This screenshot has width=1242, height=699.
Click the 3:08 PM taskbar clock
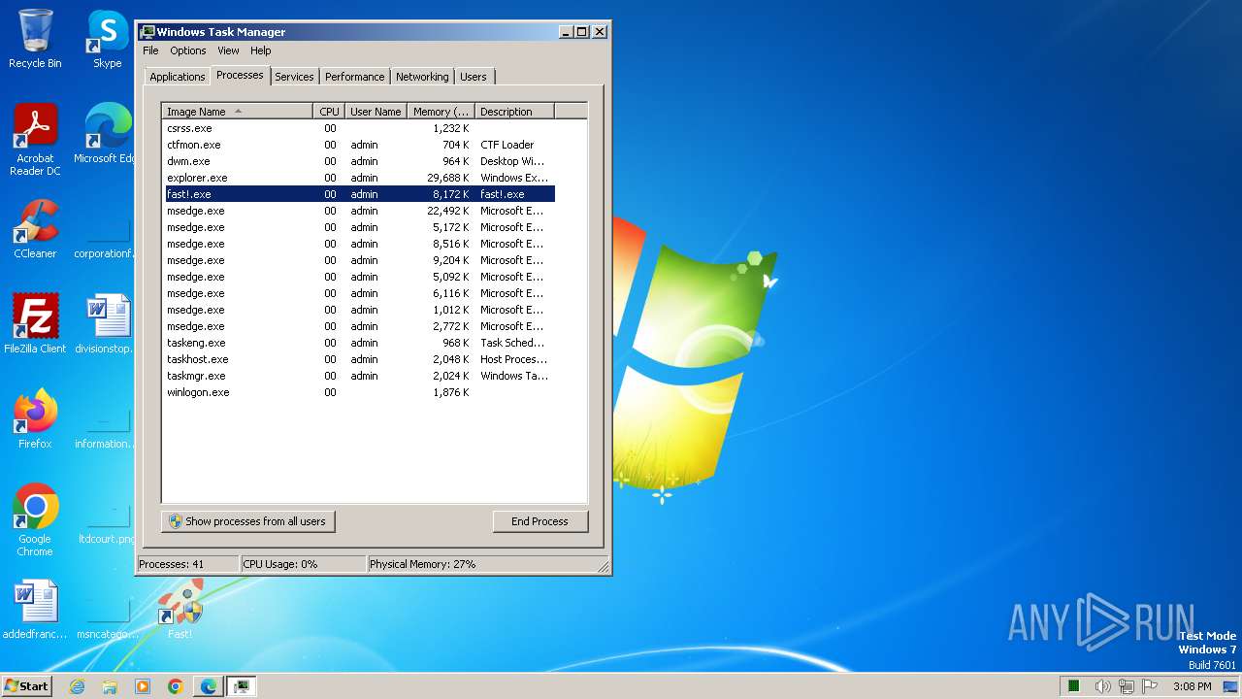(1192, 686)
